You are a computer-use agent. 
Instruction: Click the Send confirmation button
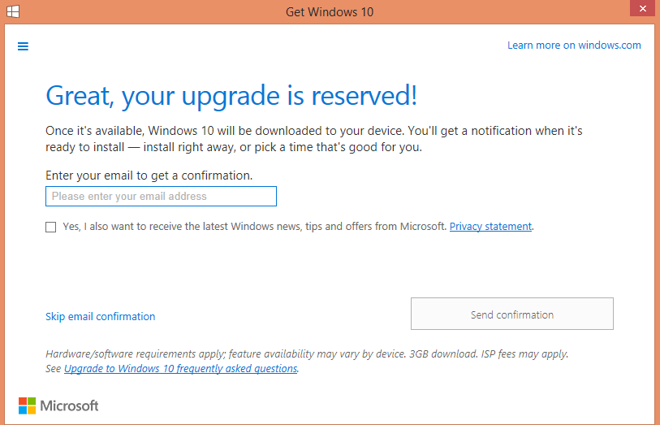[511, 314]
